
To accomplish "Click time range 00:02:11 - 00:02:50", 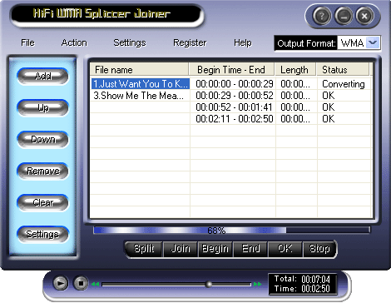I will click(235, 119).
